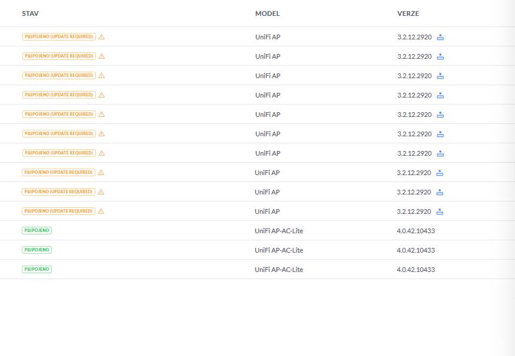Sort devices by the MODEL column header
This screenshot has height=356, width=515.
[x=267, y=14]
